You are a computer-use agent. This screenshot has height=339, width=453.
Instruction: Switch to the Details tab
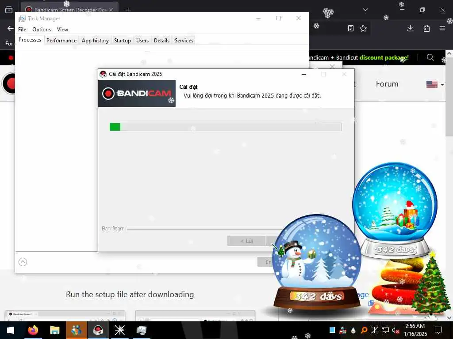[161, 41]
